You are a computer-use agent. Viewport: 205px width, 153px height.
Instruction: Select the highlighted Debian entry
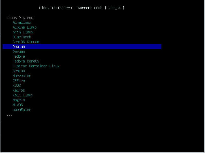[82, 47]
